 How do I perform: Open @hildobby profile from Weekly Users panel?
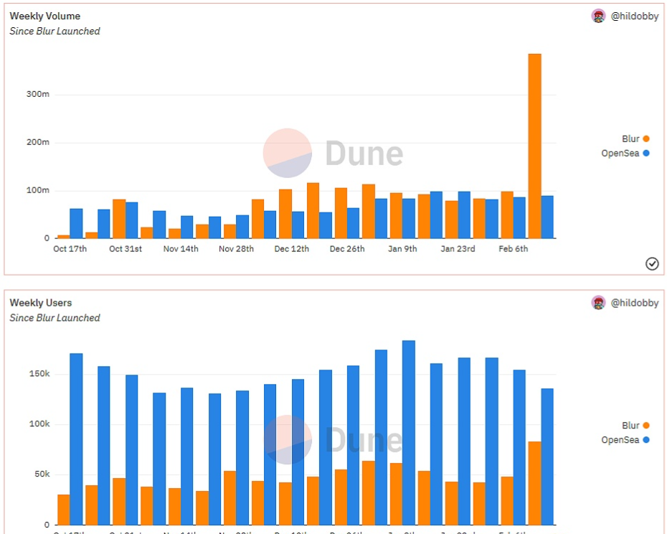[x=634, y=303]
